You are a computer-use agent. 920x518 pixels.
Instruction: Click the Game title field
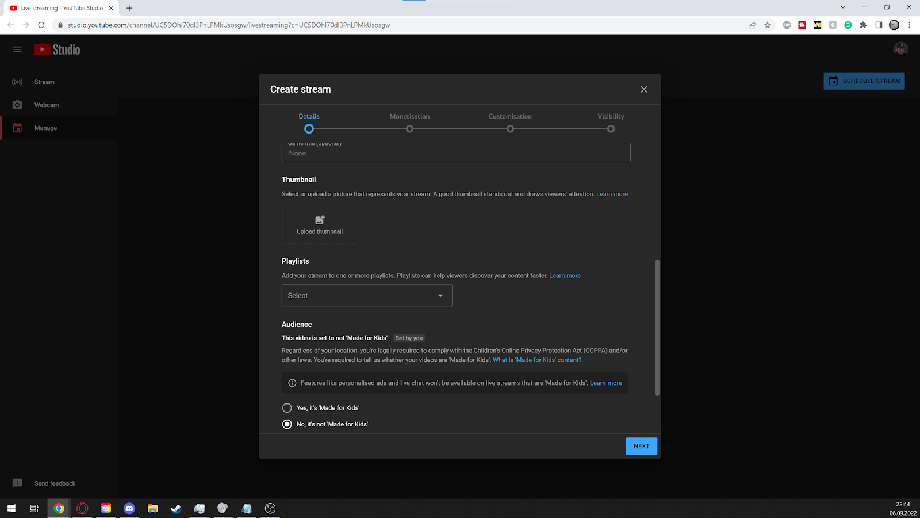pos(455,153)
